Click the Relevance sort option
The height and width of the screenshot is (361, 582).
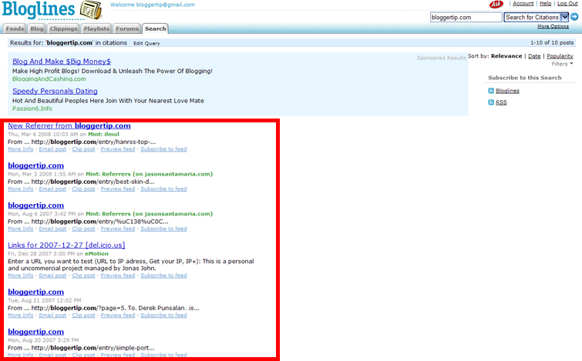coord(506,56)
